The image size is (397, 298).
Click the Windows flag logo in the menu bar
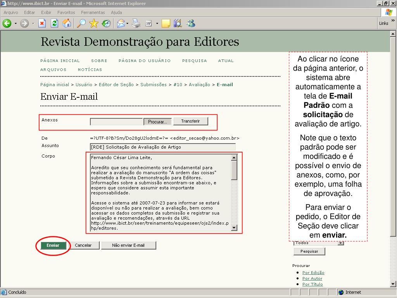coord(388,12)
